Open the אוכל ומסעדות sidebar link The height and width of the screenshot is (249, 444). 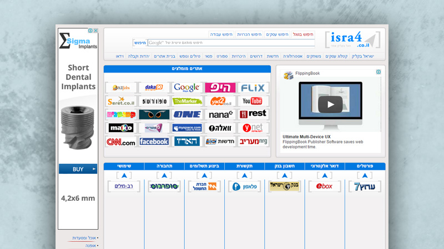[84, 238]
